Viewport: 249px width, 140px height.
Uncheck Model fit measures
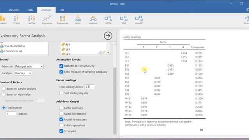point(61,119)
